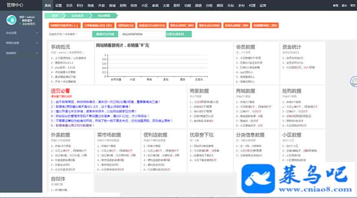The image size is (357, 198).
Task: Open the 运营 menu item
Action: pos(263,6)
